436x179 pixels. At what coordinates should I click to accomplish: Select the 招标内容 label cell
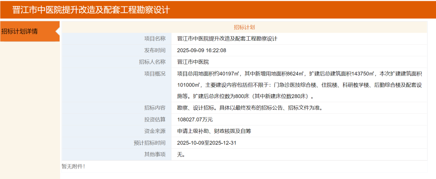117,108
